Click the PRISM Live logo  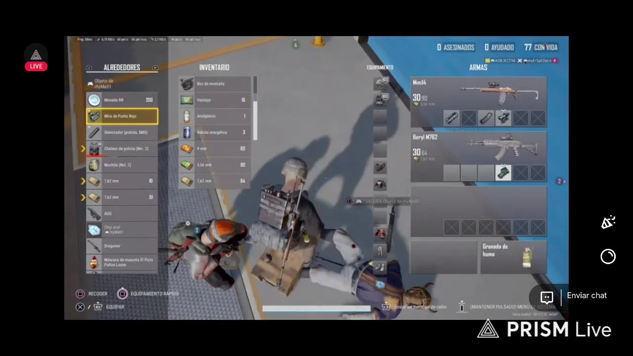pyautogui.click(x=544, y=329)
